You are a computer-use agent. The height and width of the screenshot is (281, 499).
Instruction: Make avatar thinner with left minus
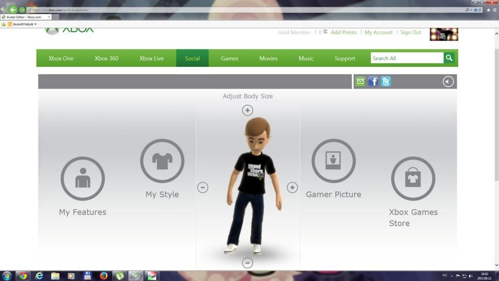point(203,187)
